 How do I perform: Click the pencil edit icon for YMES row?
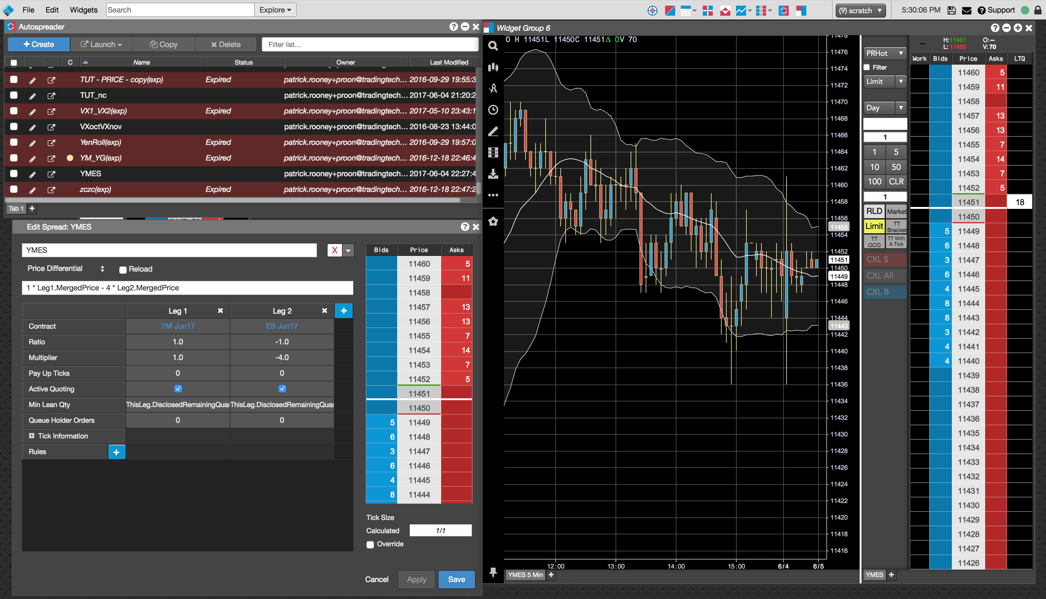[x=33, y=174]
